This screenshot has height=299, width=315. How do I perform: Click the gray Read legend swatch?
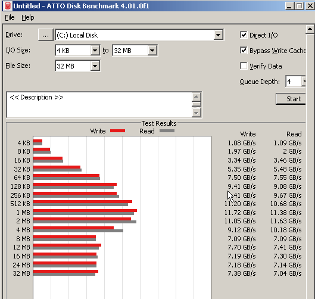coord(167,131)
